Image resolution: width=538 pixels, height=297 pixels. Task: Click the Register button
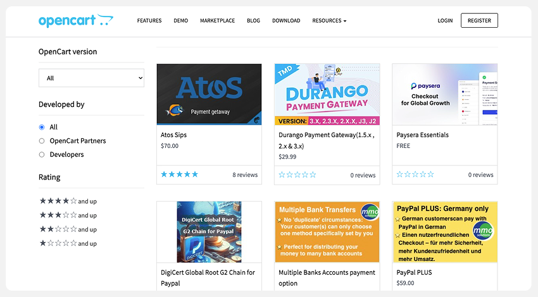click(479, 21)
